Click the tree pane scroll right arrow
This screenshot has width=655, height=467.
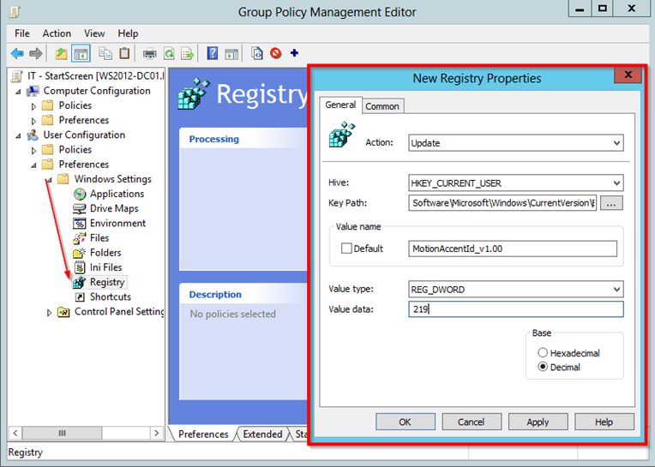pyautogui.click(x=157, y=433)
